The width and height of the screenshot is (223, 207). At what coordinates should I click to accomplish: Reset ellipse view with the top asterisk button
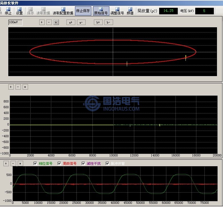click(x=56, y=22)
